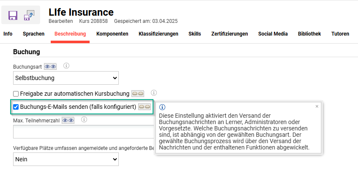Open the Selbstbuchung dropdown
The height and width of the screenshot is (177, 358).
point(66,78)
